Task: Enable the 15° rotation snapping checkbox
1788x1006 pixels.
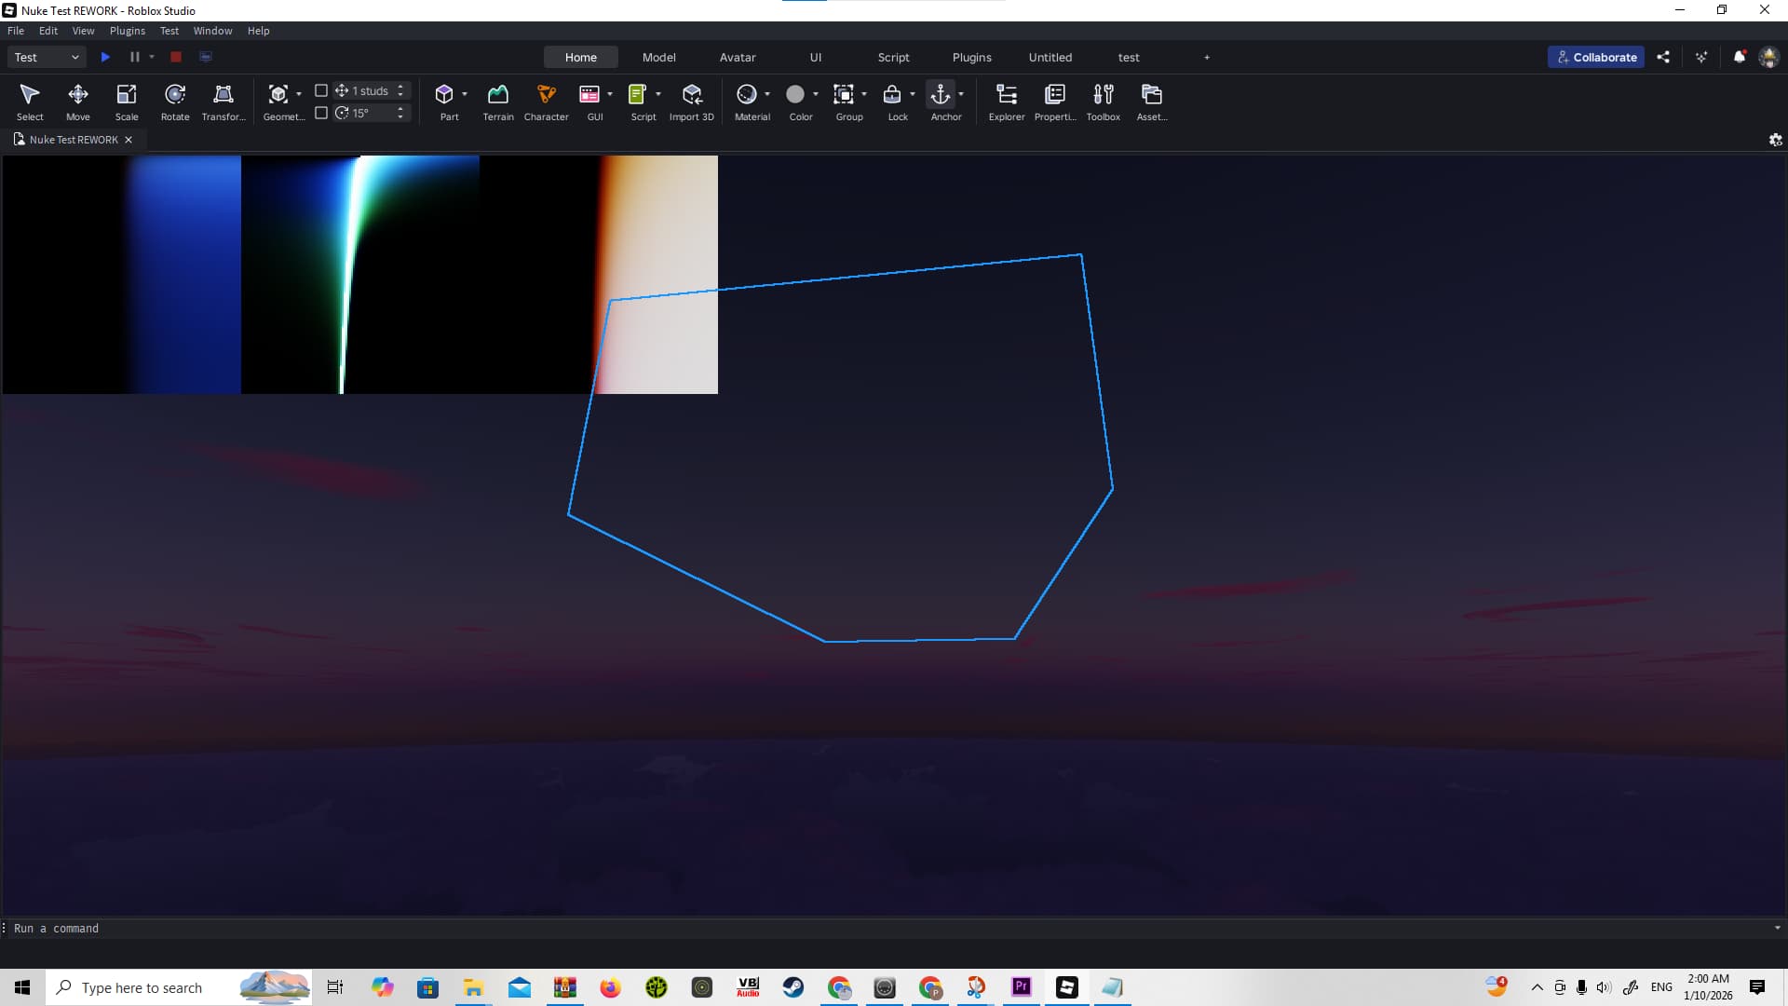Action: tap(321, 113)
